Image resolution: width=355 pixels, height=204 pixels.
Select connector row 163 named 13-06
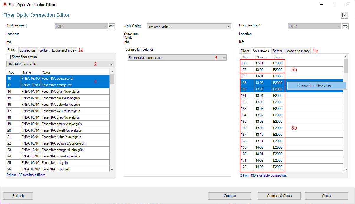tap(292, 108)
